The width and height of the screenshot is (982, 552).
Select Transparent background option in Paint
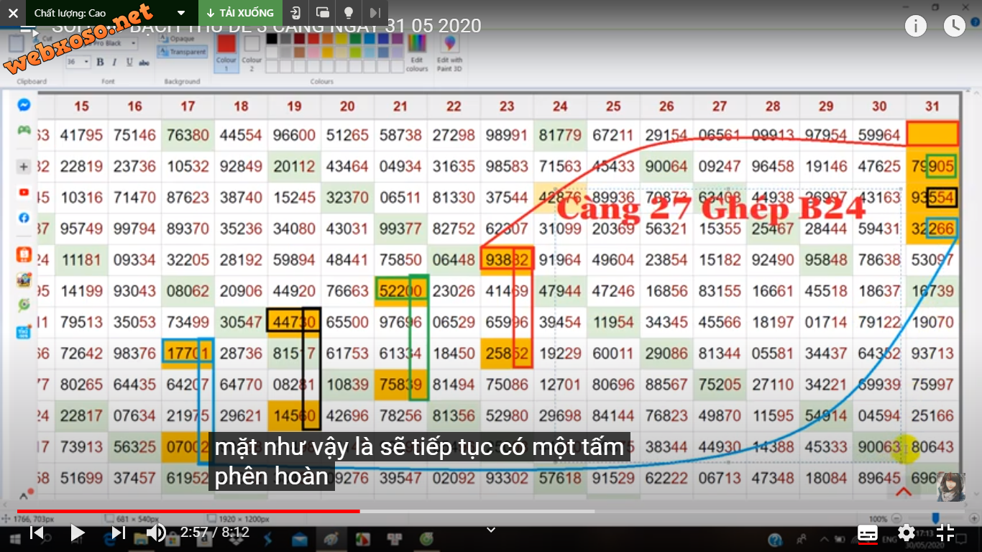183,52
